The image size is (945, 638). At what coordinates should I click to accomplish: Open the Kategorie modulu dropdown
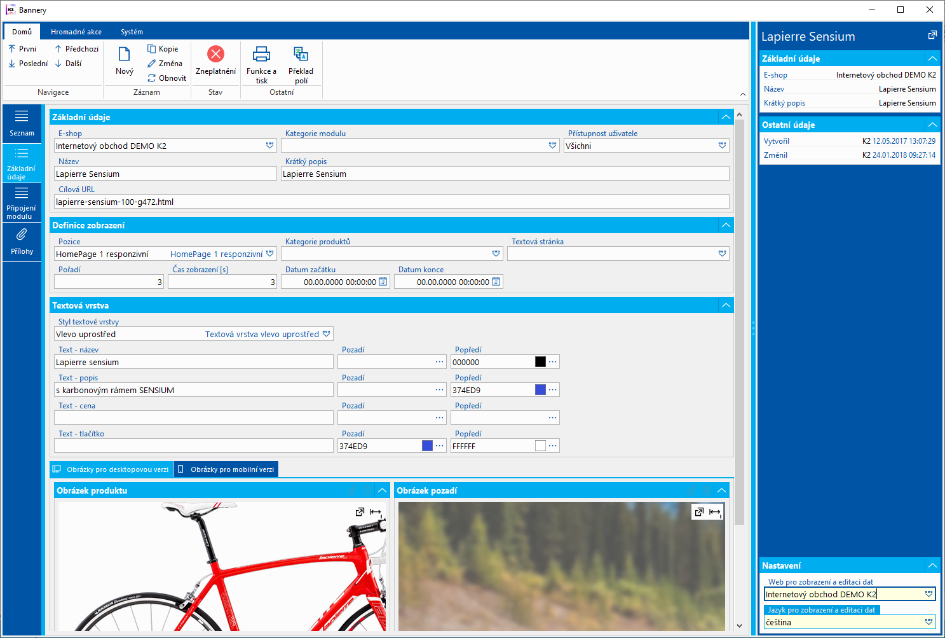click(x=553, y=146)
